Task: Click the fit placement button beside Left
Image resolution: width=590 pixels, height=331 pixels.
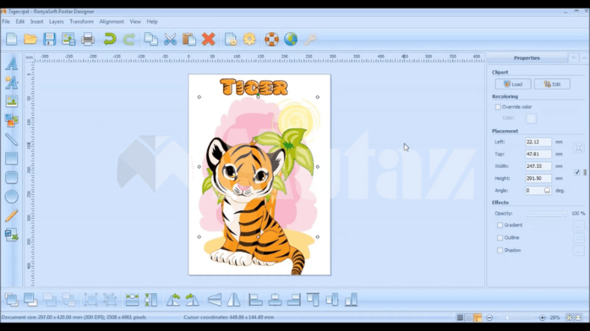Action: tap(579, 148)
